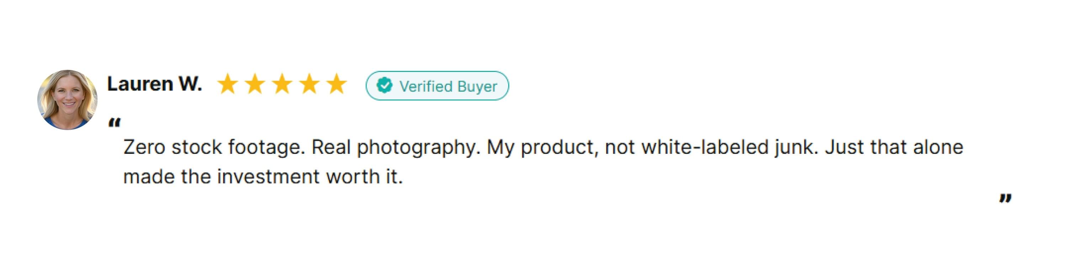1067x268 pixels.
Task: Click the "Zero stock footage." sentence
Action: pos(214,147)
